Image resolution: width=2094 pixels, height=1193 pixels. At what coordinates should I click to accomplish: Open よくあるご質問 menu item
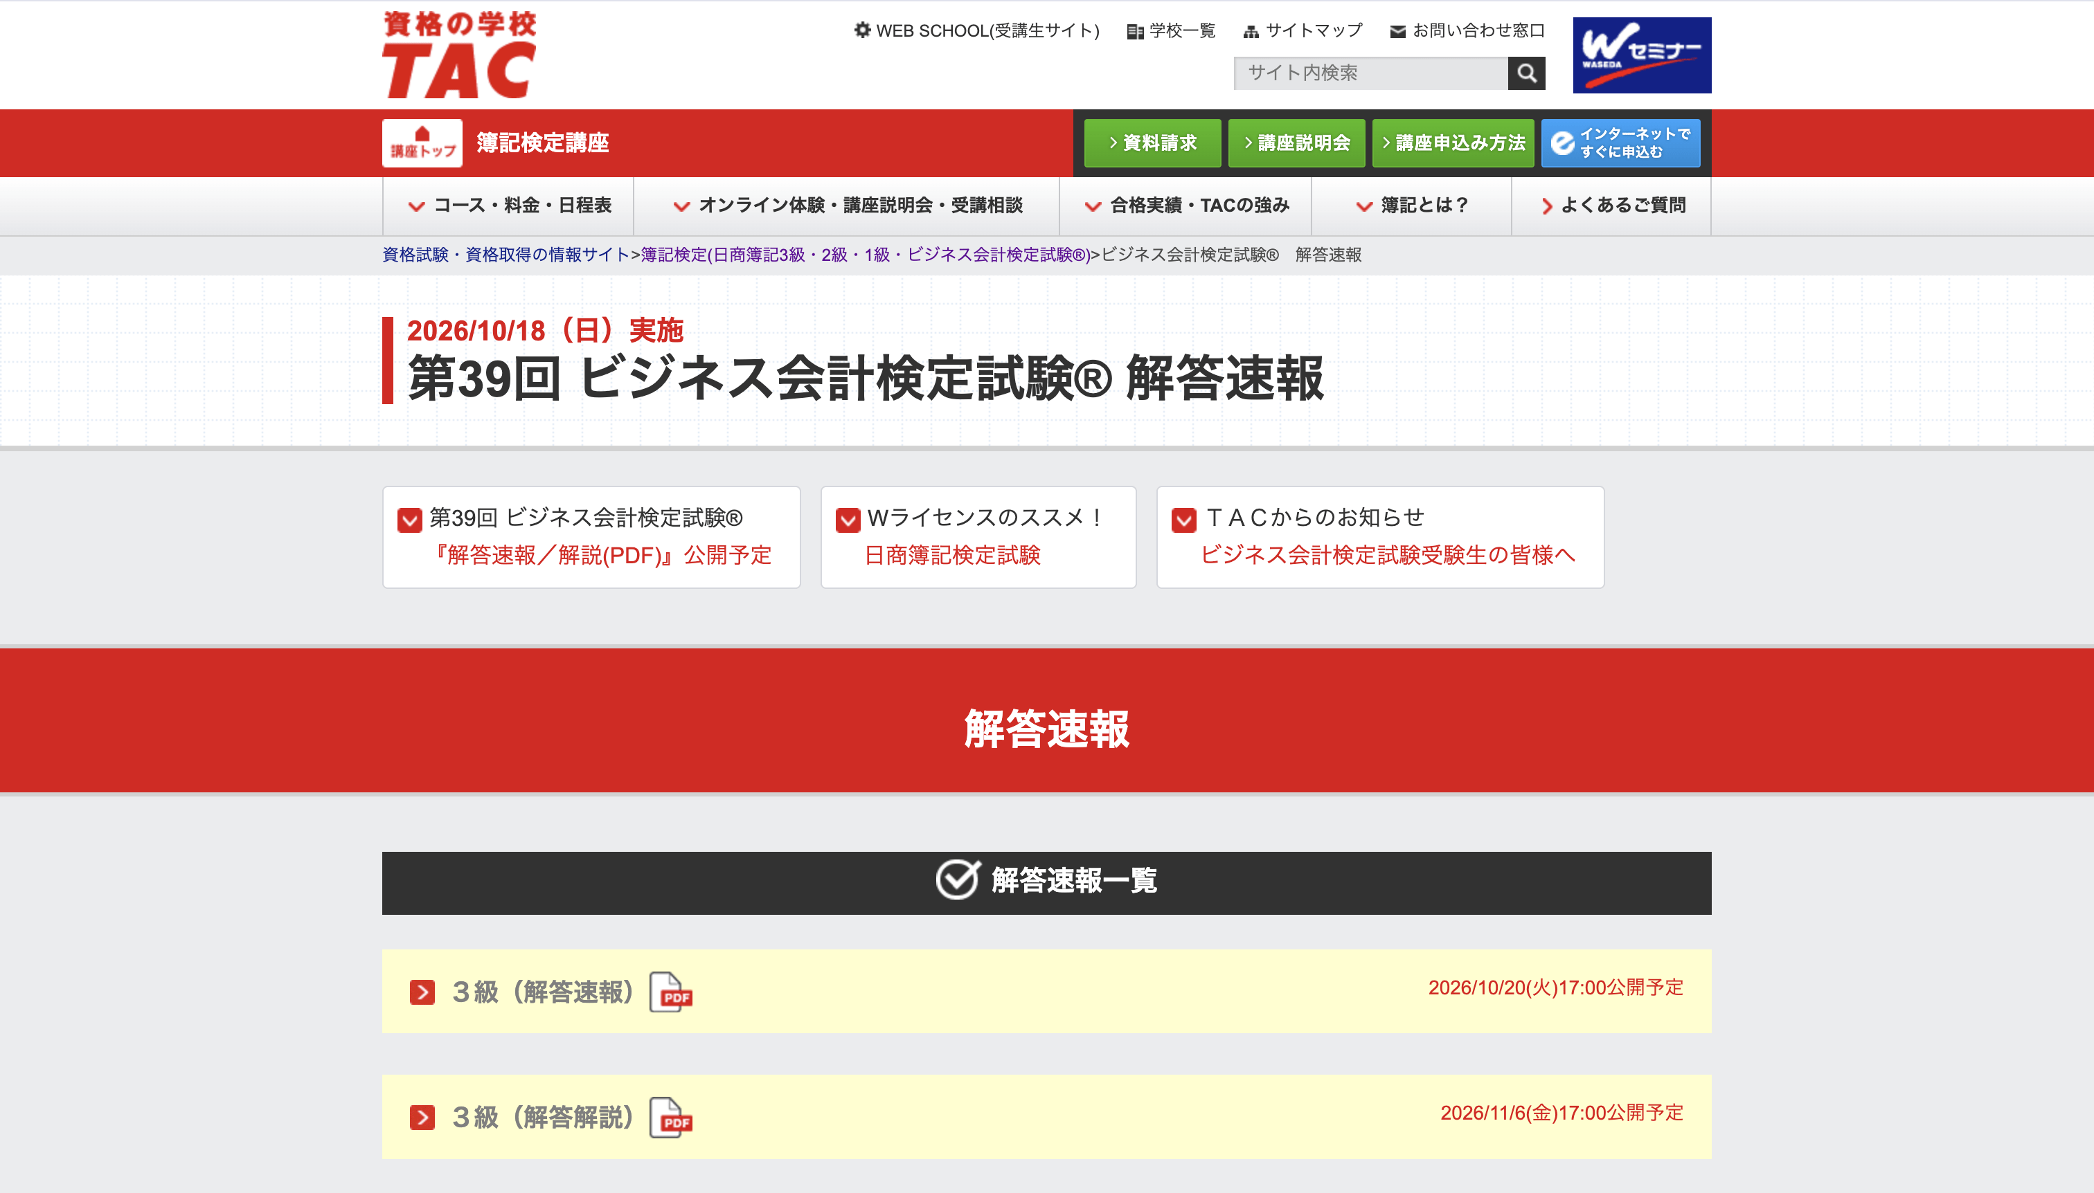point(1612,206)
